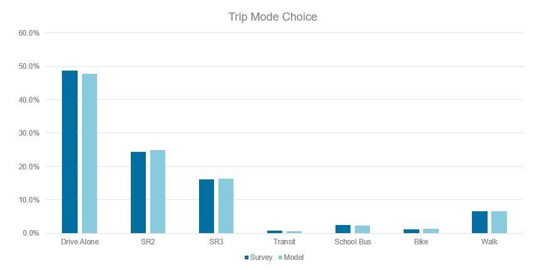Screen dimensions: 537x270
Task: Click the Transit category axis label
Action: click(x=285, y=242)
